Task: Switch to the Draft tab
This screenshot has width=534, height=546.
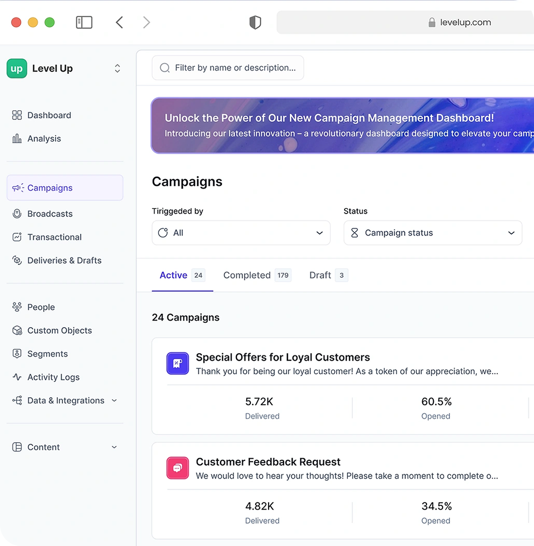Action: pos(329,275)
